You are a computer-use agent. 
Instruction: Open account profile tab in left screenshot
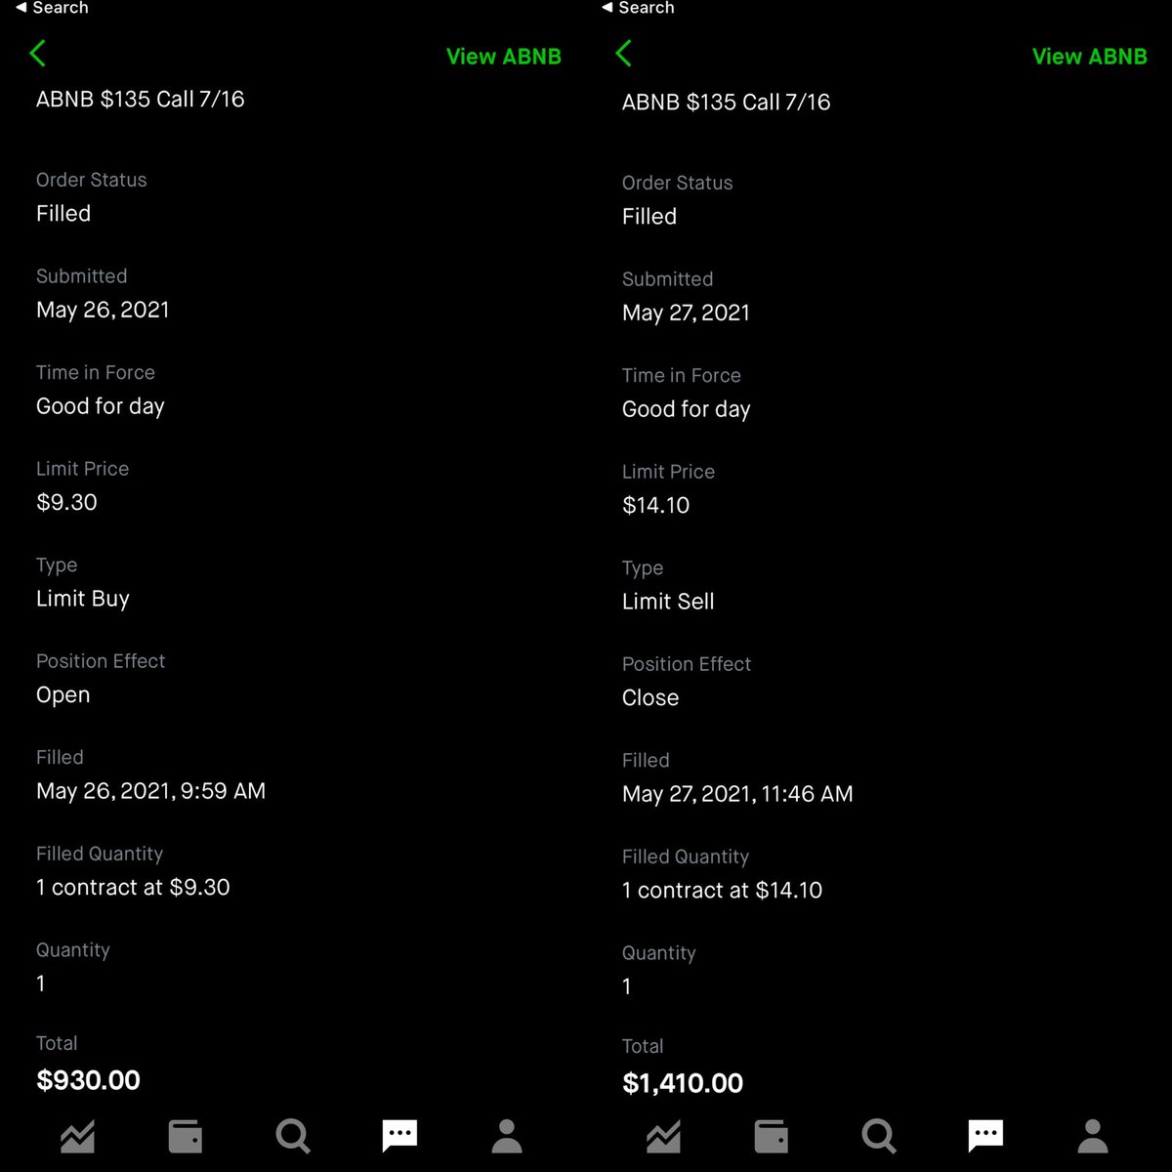tap(507, 1136)
